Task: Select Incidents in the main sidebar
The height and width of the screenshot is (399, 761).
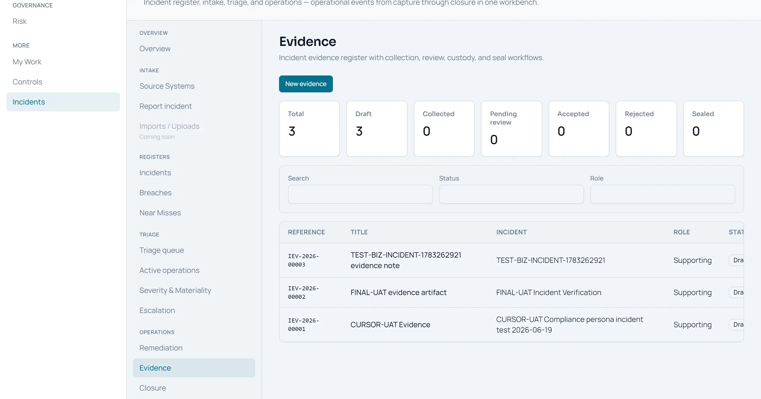Action: 63,102
